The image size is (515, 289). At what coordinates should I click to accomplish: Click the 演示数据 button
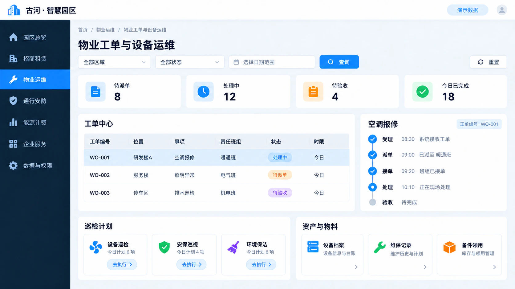click(468, 10)
